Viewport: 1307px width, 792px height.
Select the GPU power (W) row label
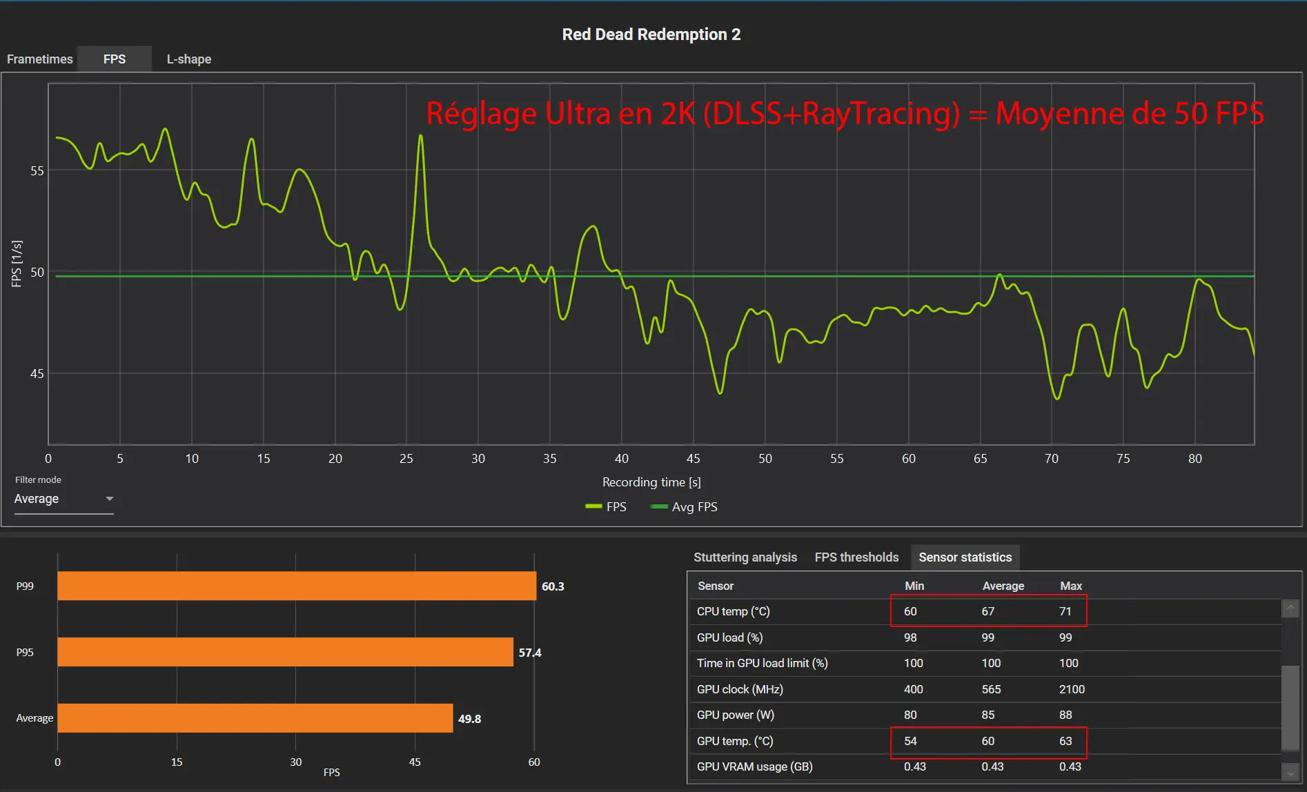(736, 715)
